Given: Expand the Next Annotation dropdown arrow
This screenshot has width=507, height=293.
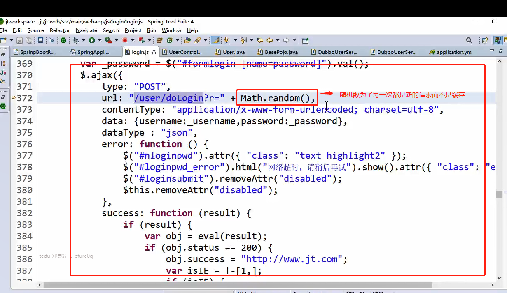Looking at the screenshot, I should coord(235,40).
